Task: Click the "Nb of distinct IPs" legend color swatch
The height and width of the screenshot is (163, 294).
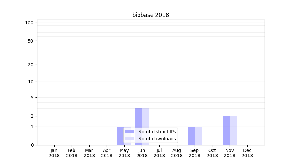Action: point(130,132)
